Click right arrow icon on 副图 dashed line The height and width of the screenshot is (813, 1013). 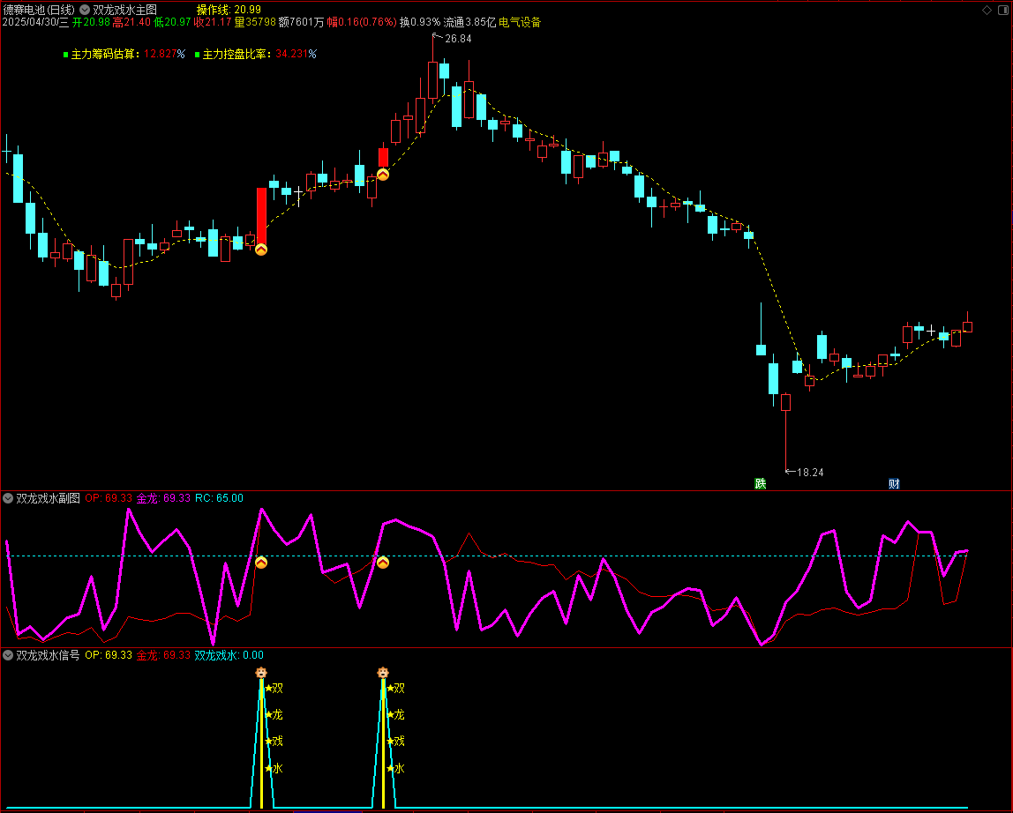click(x=383, y=563)
